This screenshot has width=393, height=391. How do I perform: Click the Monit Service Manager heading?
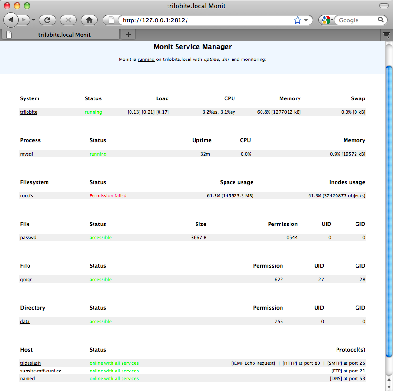(x=193, y=47)
